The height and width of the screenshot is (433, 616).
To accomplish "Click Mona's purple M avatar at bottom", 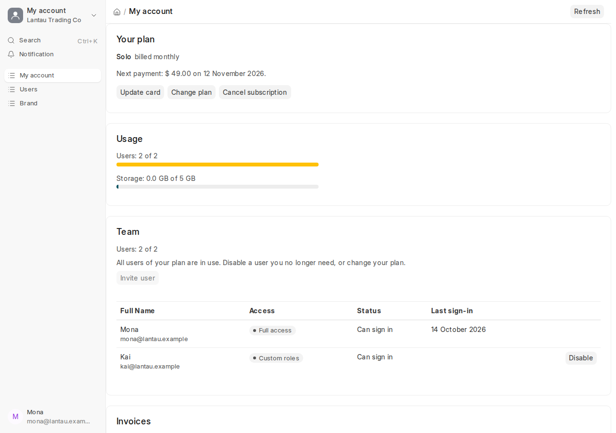I will pyautogui.click(x=15, y=417).
